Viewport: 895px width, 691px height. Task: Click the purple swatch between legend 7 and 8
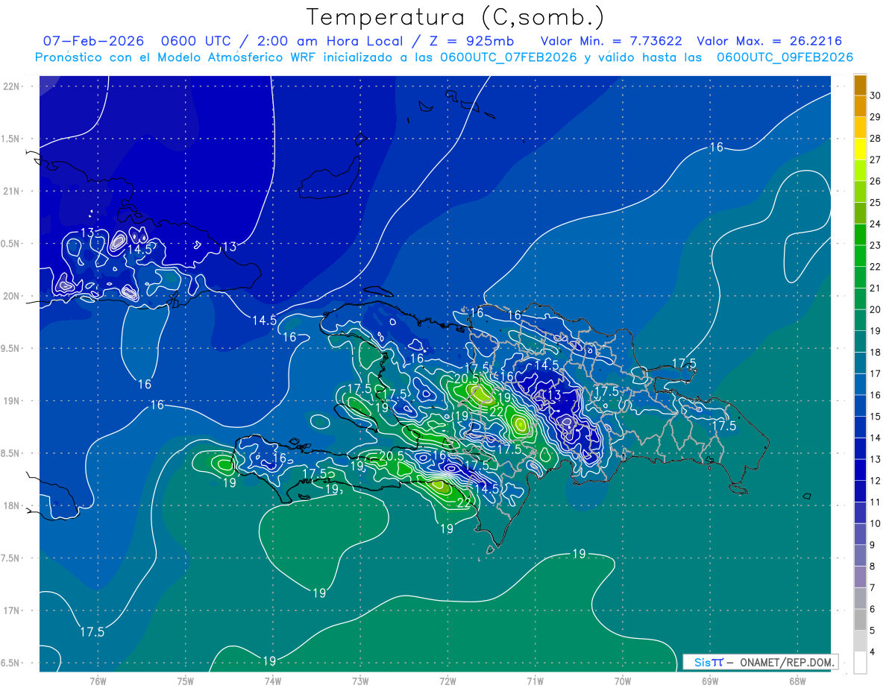[860, 577]
